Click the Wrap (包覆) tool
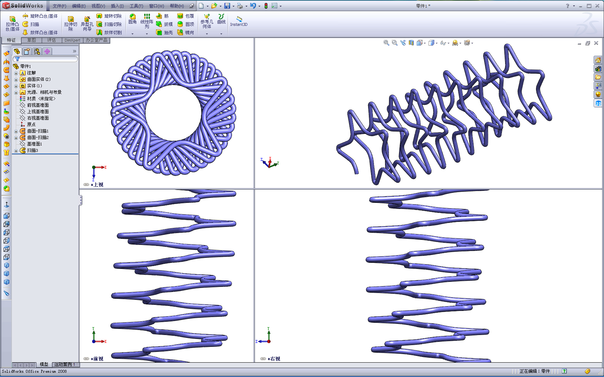 186,16
